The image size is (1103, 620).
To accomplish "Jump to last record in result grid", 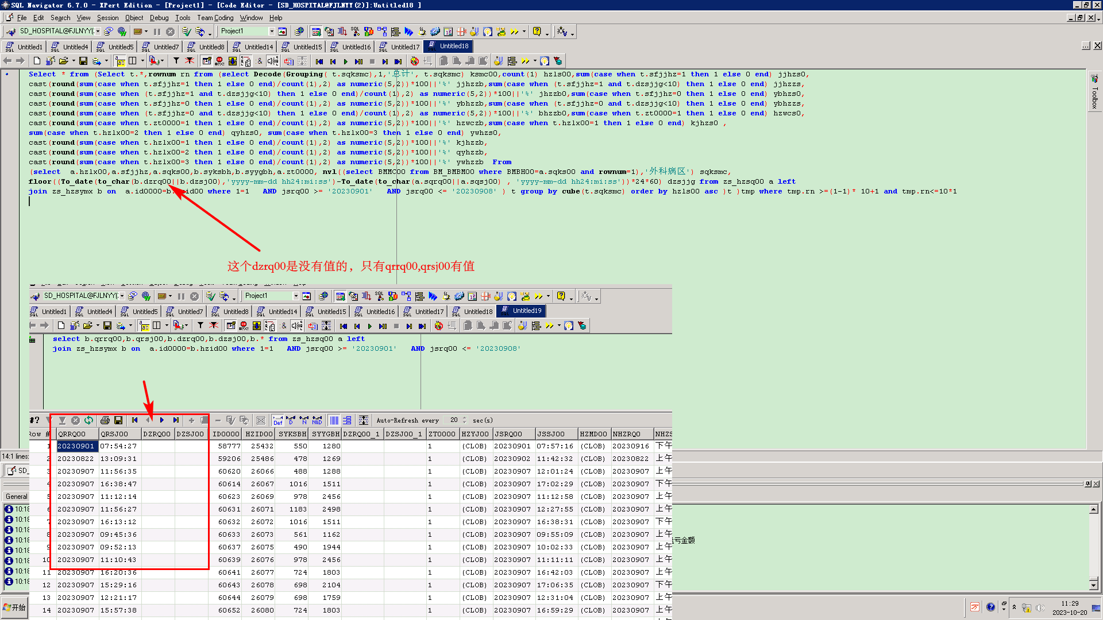I will pyautogui.click(x=176, y=420).
